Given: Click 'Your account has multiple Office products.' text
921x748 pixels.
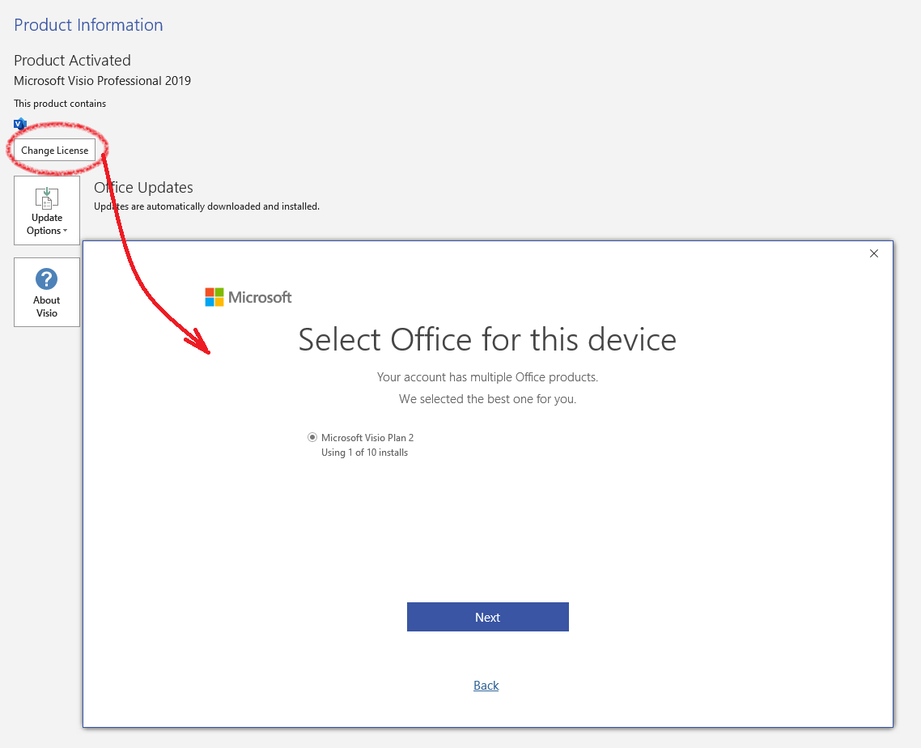Looking at the screenshot, I should point(487,377).
